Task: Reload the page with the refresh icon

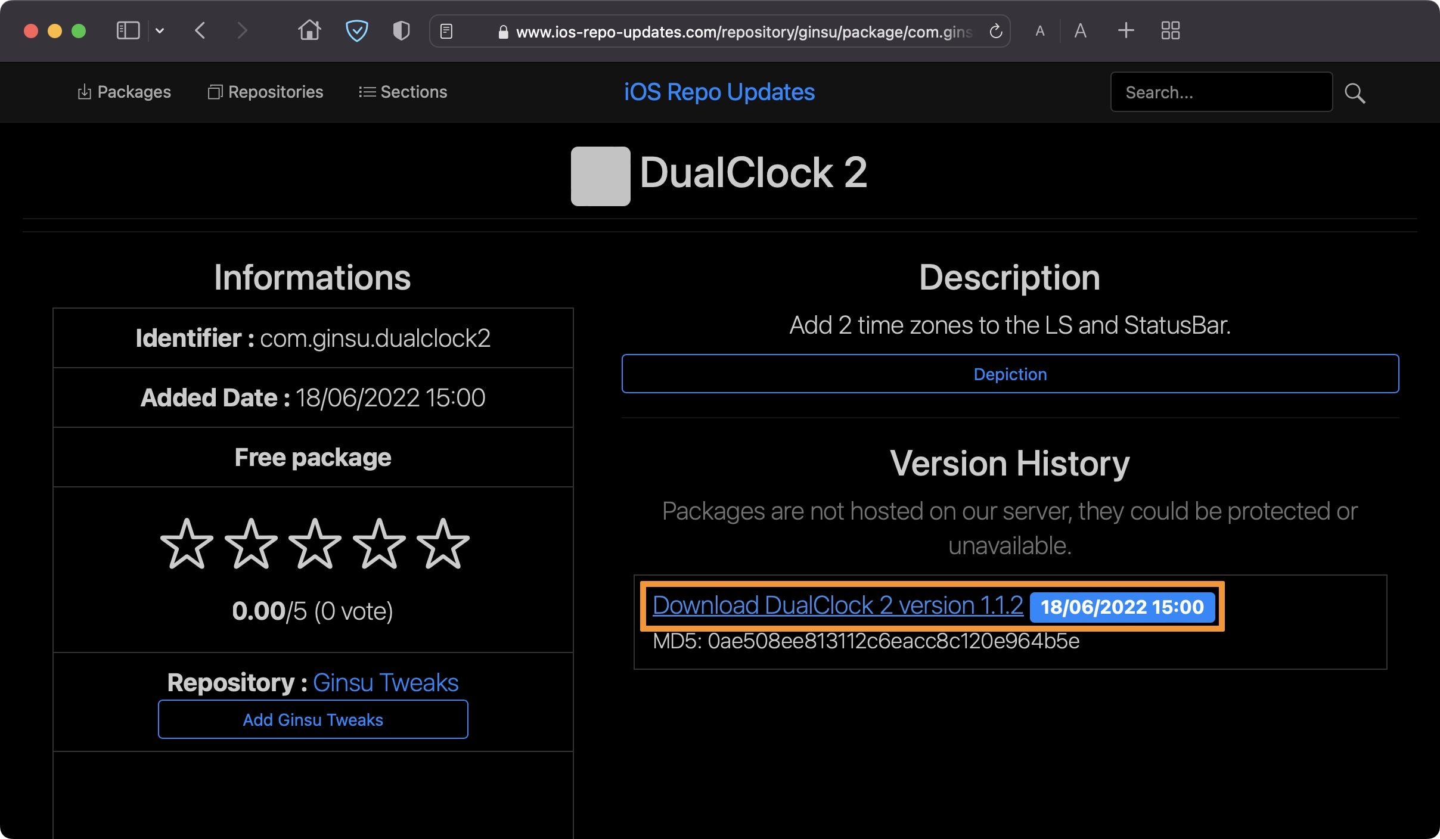Action: 995,31
